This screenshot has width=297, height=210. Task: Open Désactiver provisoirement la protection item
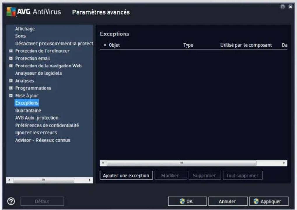coord(54,43)
